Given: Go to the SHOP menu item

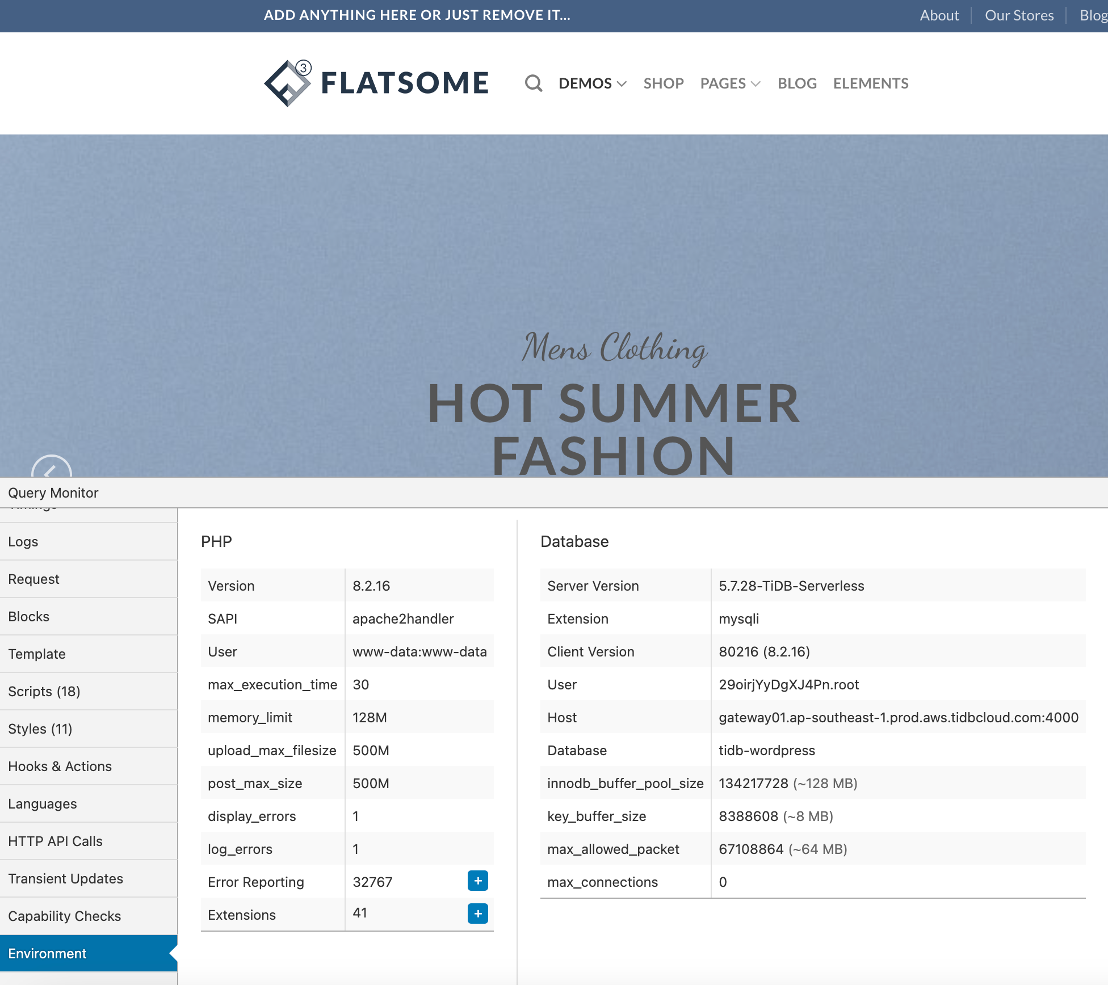Looking at the screenshot, I should pyautogui.click(x=664, y=83).
